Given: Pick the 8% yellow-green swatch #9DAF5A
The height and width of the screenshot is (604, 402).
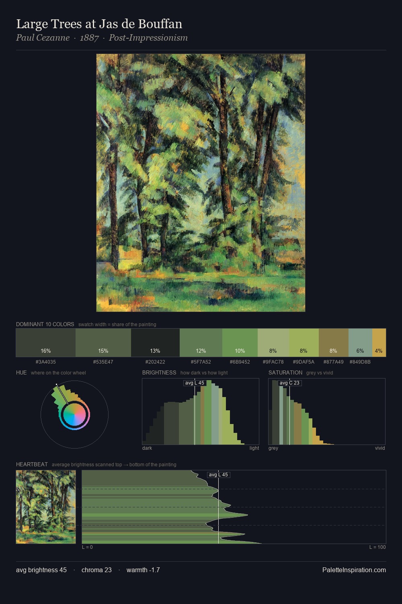Looking at the screenshot, I should [x=304, y=343].
